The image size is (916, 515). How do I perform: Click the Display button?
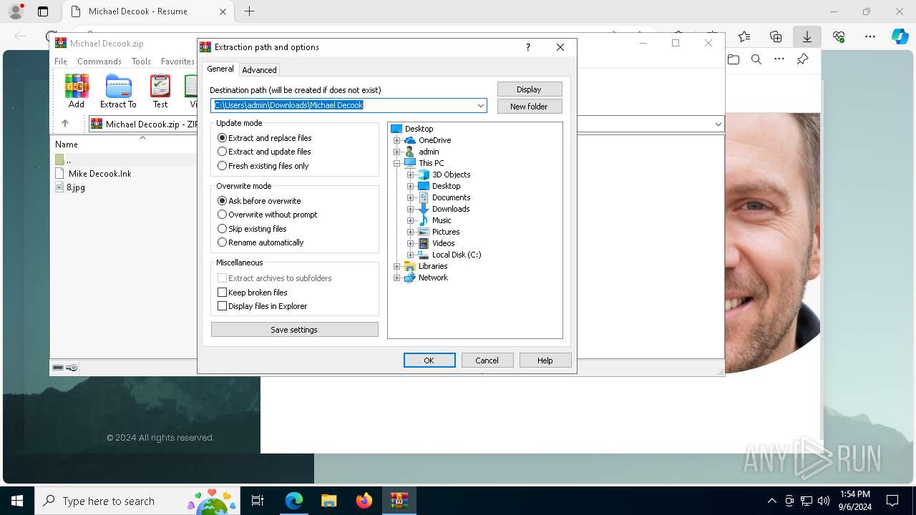tap(530, 89)
